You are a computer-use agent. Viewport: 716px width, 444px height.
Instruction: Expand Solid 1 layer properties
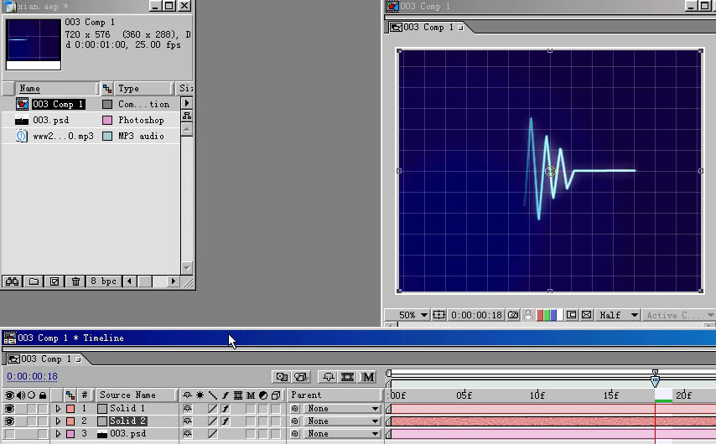coord(58,409)
